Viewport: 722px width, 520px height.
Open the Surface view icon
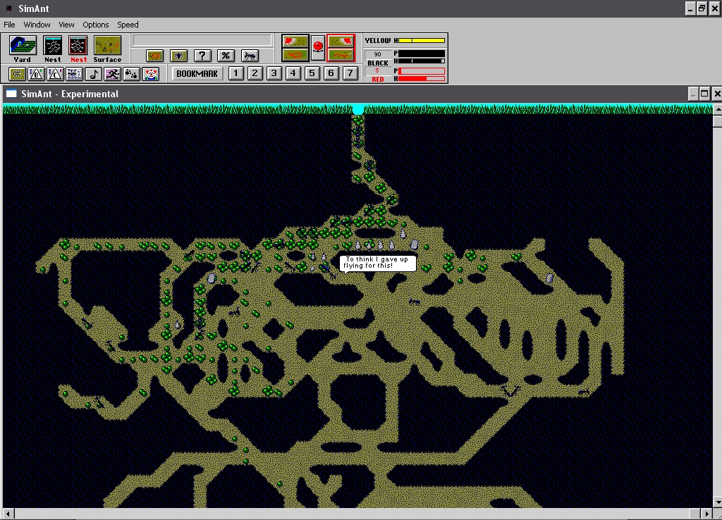[x=107, y=46]
